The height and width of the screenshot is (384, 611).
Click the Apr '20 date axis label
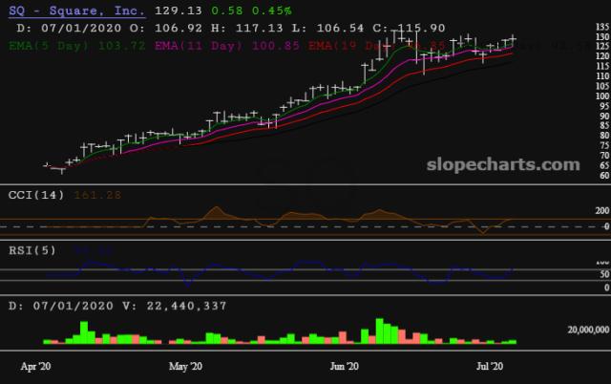tap(38, 366)
